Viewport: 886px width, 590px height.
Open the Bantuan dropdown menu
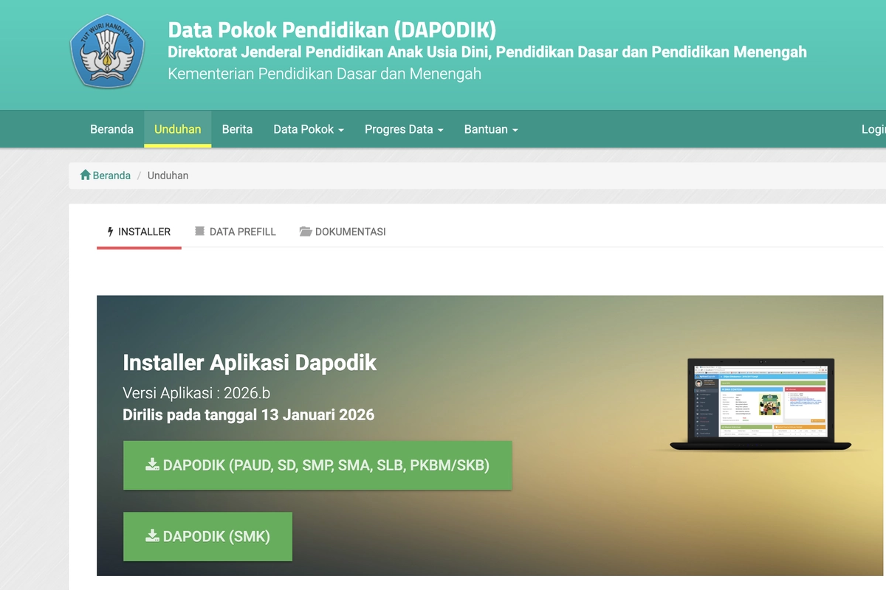pyautogui.click(x=490, y=129)
